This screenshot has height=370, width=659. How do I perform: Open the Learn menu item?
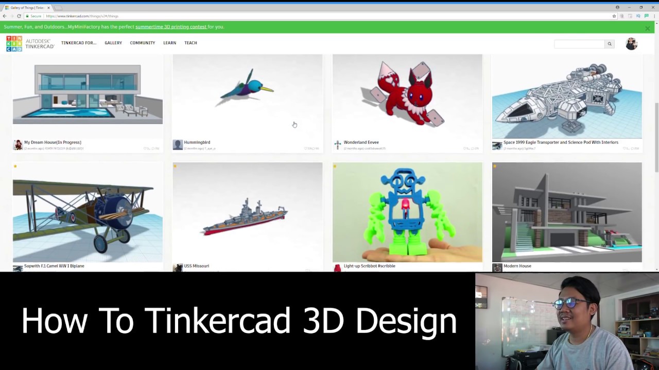point(169,43)
